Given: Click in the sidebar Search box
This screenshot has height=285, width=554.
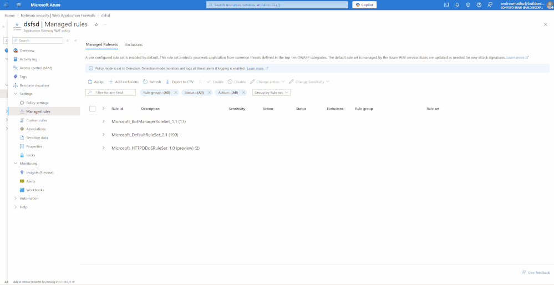Looking at the screenshot, I should coord(38,40).
